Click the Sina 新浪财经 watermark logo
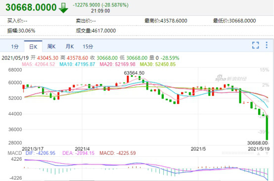 (230, 79)
